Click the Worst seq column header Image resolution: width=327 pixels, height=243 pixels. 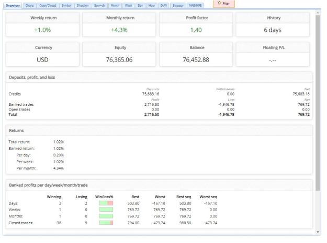(208, 197)
